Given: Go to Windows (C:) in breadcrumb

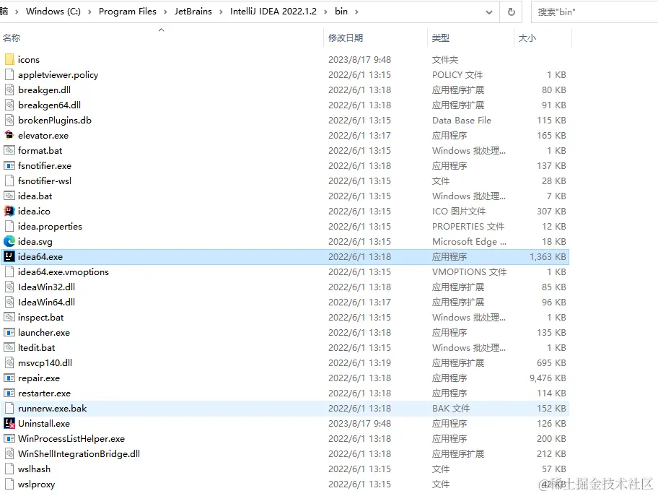Looking at the screenshot, I should pyautogui.click(x=53, y=12).
